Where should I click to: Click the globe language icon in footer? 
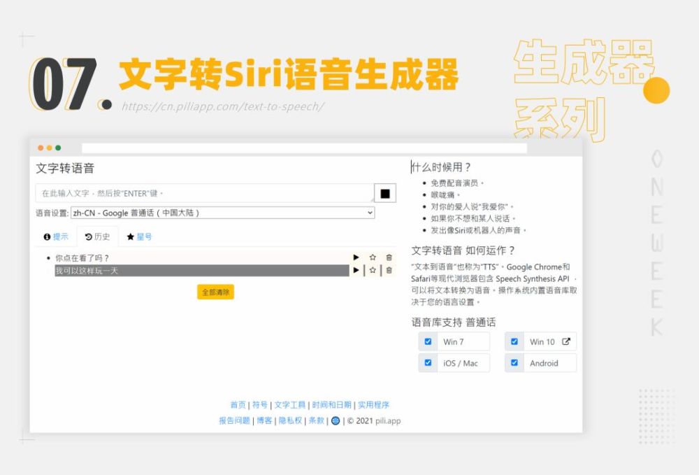(x=336, y=420)
